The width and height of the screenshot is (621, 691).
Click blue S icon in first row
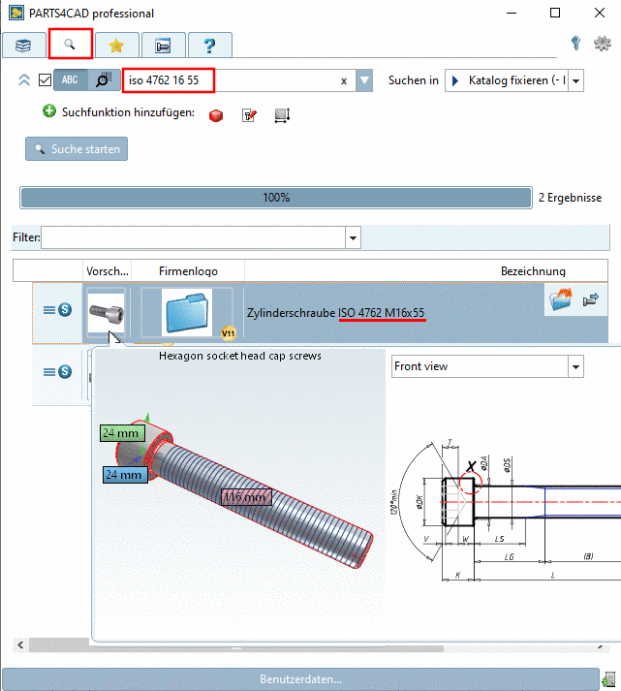click(x=65, y=310)
